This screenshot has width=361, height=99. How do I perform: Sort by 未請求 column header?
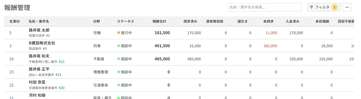click(x=268, y=21)
